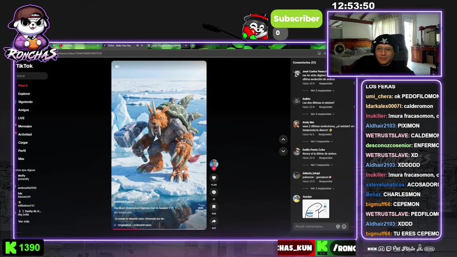Screen dimensions: 457x257
Task: Open Andy Nm's profile avatar
Action: pos(297,125)
